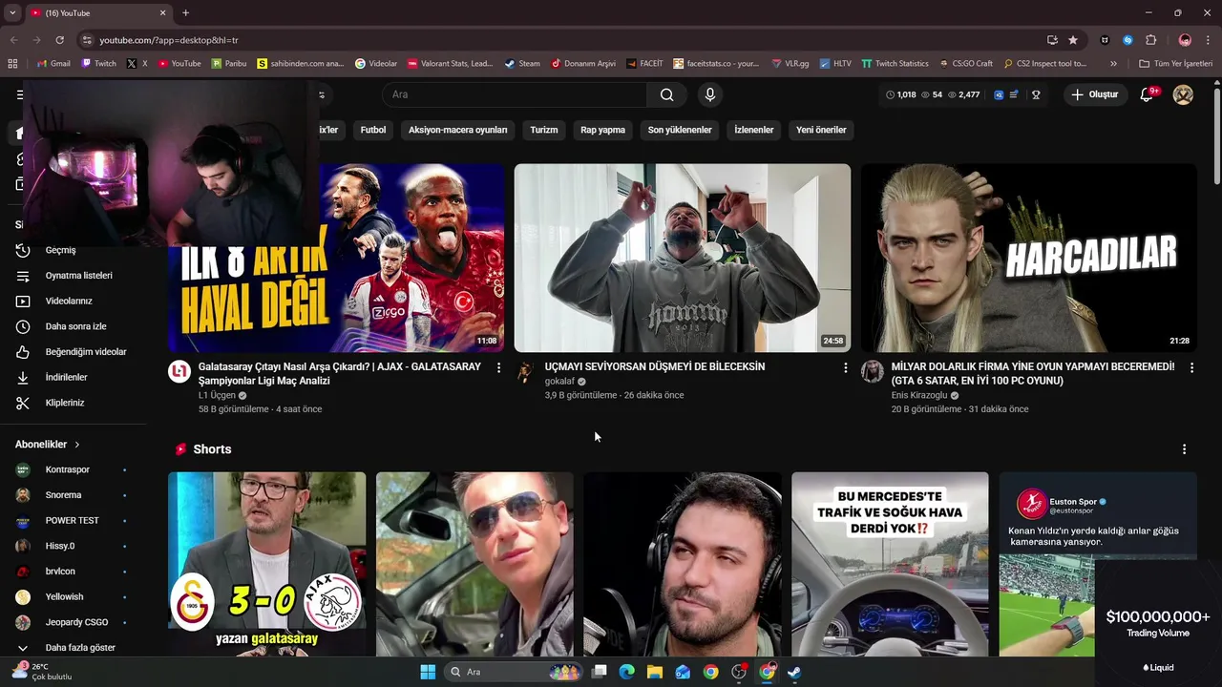Open File Explorer from taskbar
This screenshot has height=687, width=1222.
pos(654,672)
